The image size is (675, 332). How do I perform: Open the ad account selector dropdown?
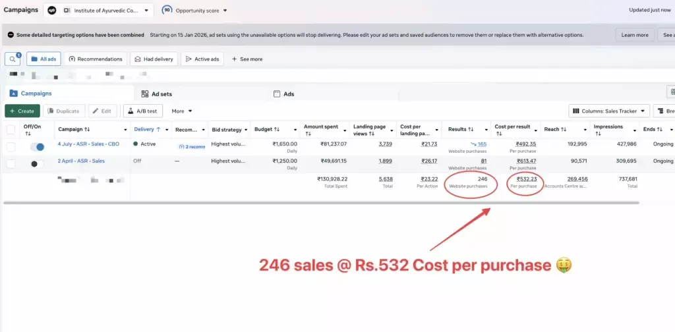point(99,10)
